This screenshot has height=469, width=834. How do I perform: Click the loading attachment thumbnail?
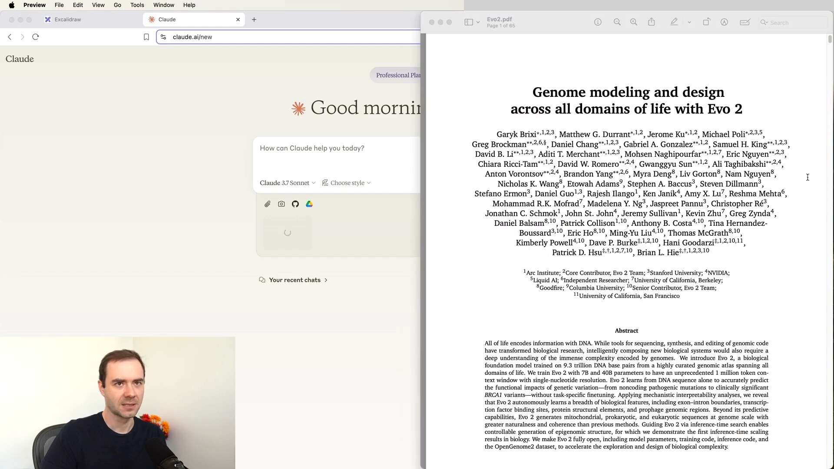point(287,233)
